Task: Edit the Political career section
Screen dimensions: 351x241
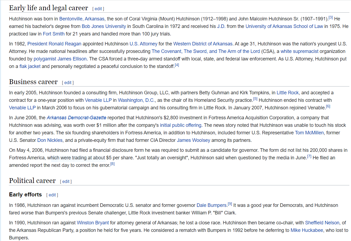Action: pyautogui.click(x=66, y=181)
